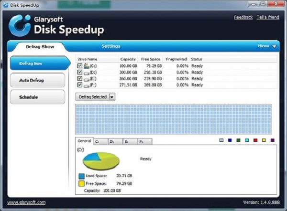Click the D: drive icon
The image size is (287, 211).
tap(87, 73)
